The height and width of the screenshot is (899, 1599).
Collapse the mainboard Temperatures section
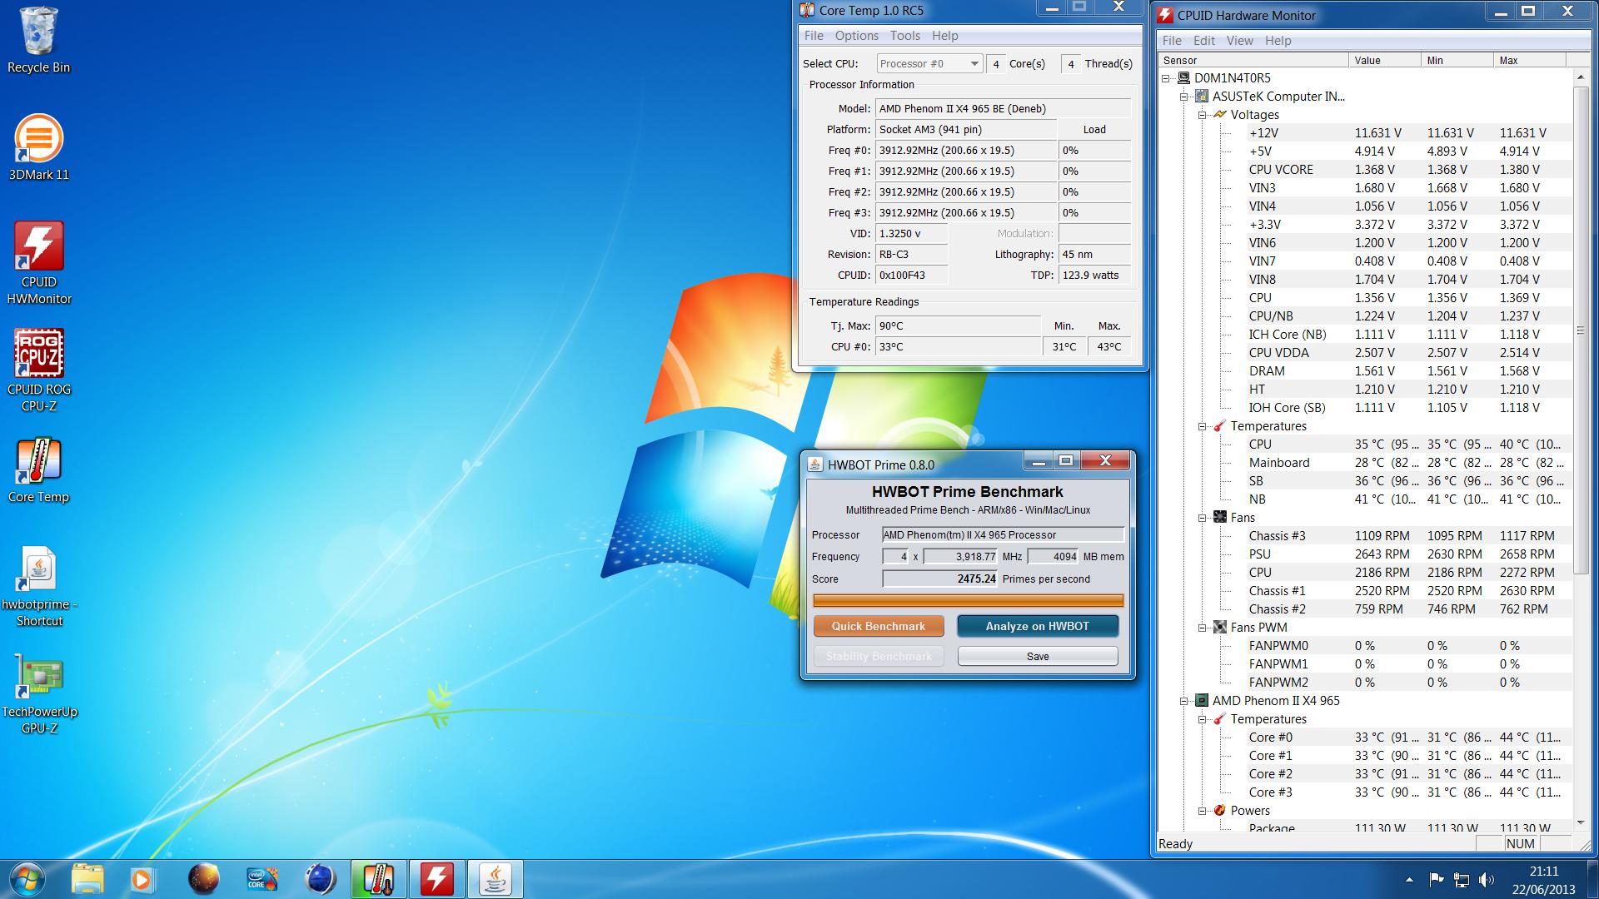1203,426
